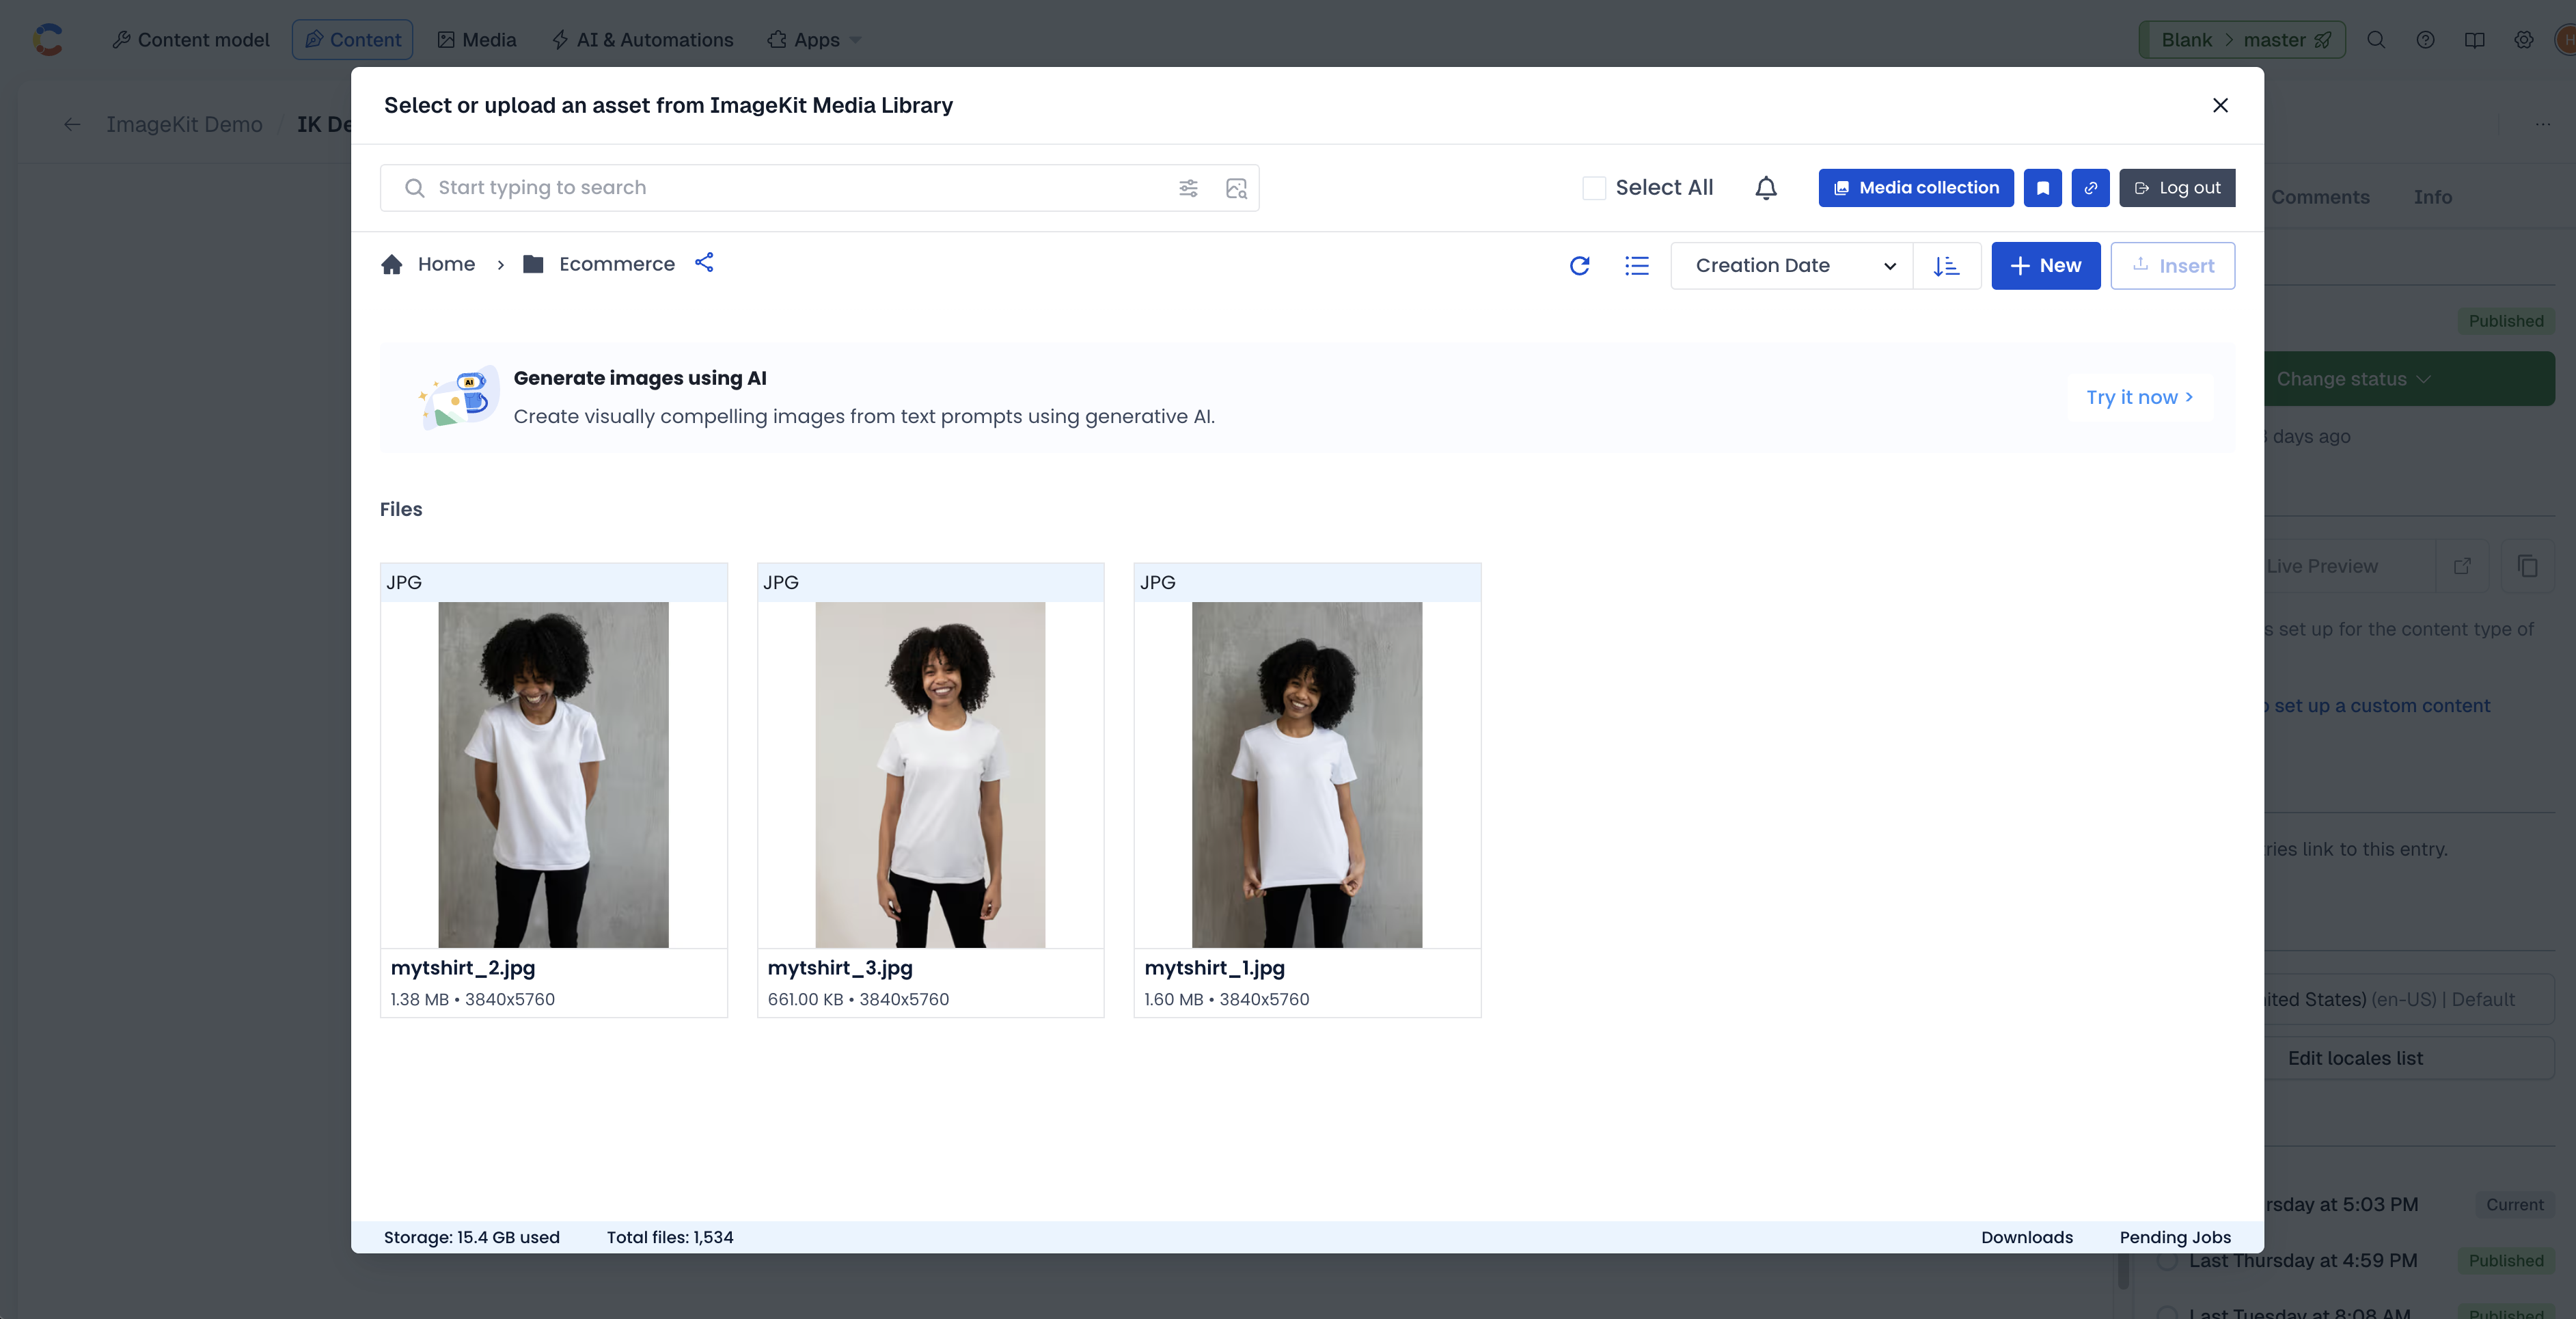Open the AI & Automations tab
The width and height of the screenshot is (2576, 1319).
(x=642, y=40)
